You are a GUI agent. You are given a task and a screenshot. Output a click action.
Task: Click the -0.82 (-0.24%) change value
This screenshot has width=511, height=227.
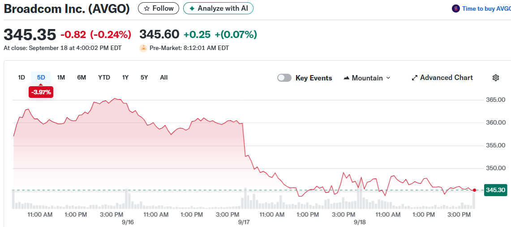point(96,34)
